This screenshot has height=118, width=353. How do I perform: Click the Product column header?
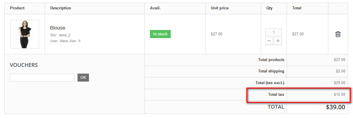pyautogui.click(x=17, y=8)
